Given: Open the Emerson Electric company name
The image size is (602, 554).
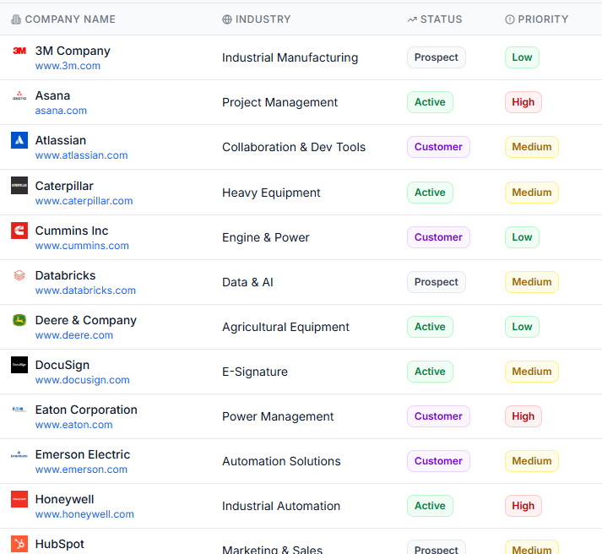Looking at the screenshot, I should tap(83, 454).
